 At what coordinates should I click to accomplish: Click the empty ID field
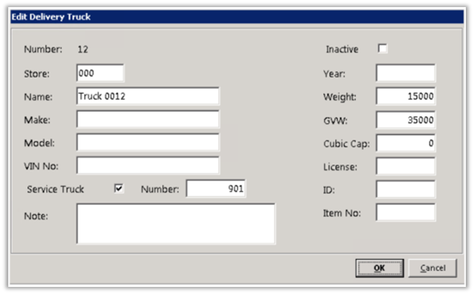pyautogui.click(x=406, y=189)
